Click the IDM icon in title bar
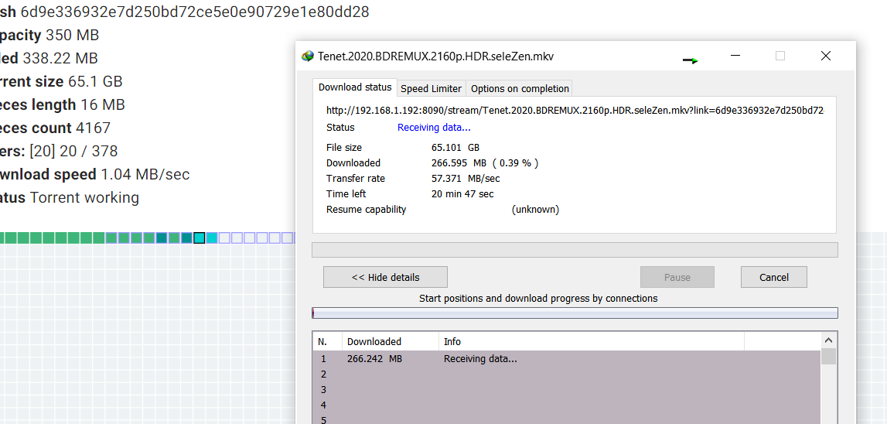Image resolution: width=887 pixels, height=424 pixels. pyautogui.click(x=307, y=56)
